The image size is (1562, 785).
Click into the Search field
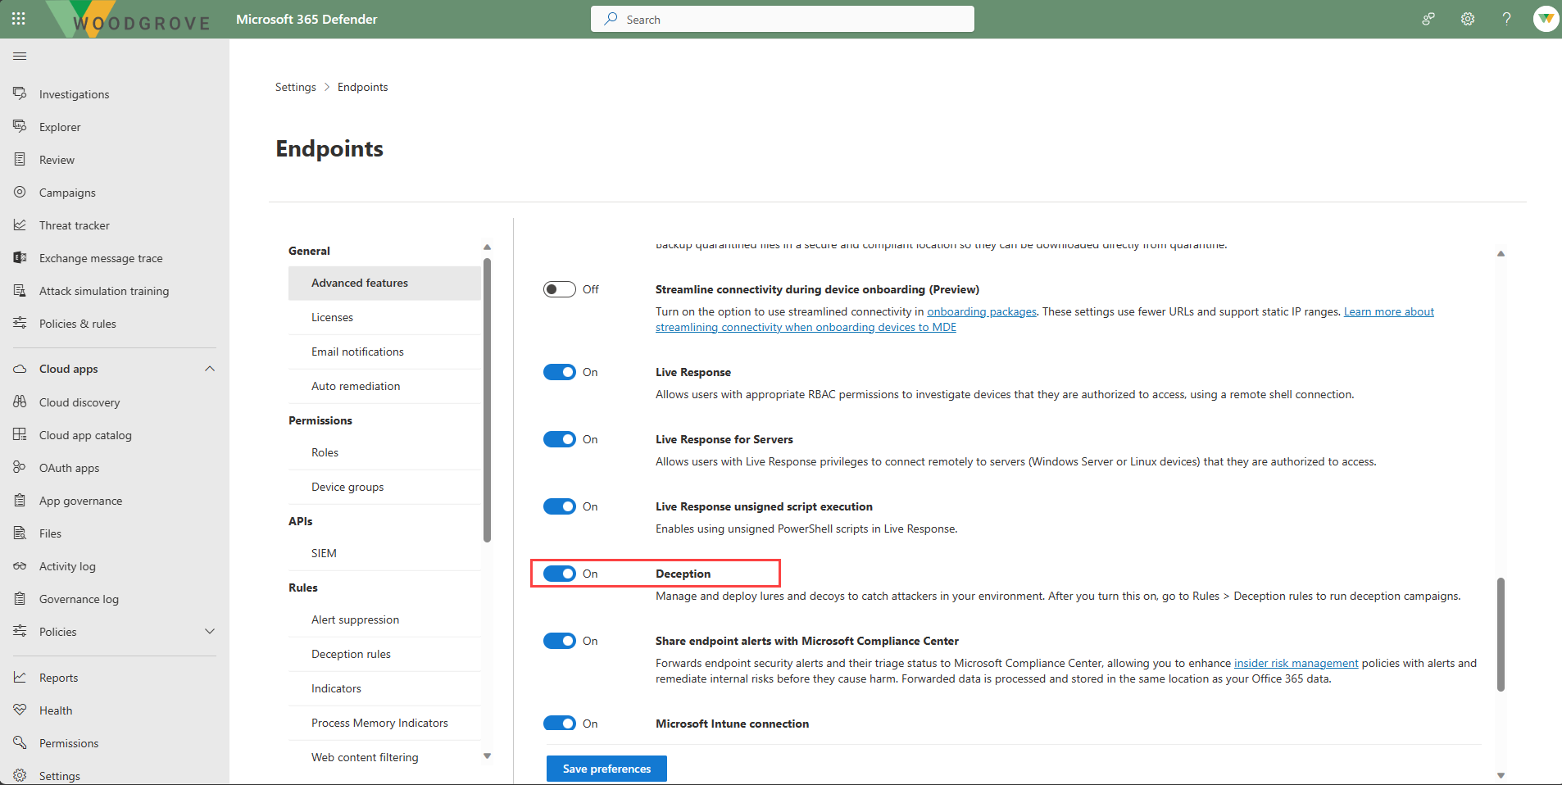pyautogui.click(x=783, y=19)
